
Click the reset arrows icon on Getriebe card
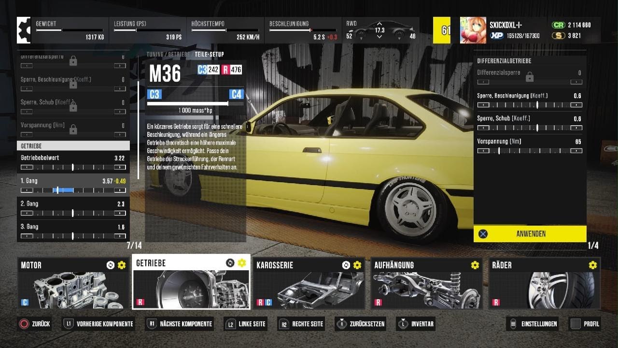pyautogui.click(x=230, y=263)
